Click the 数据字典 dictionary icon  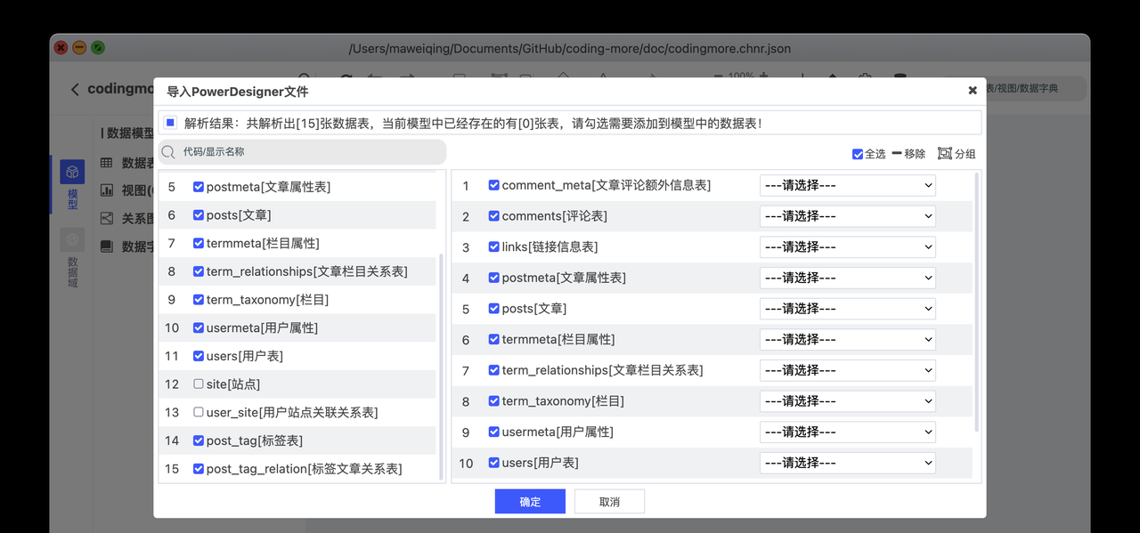pyautogui.click(x=109, y=246)
